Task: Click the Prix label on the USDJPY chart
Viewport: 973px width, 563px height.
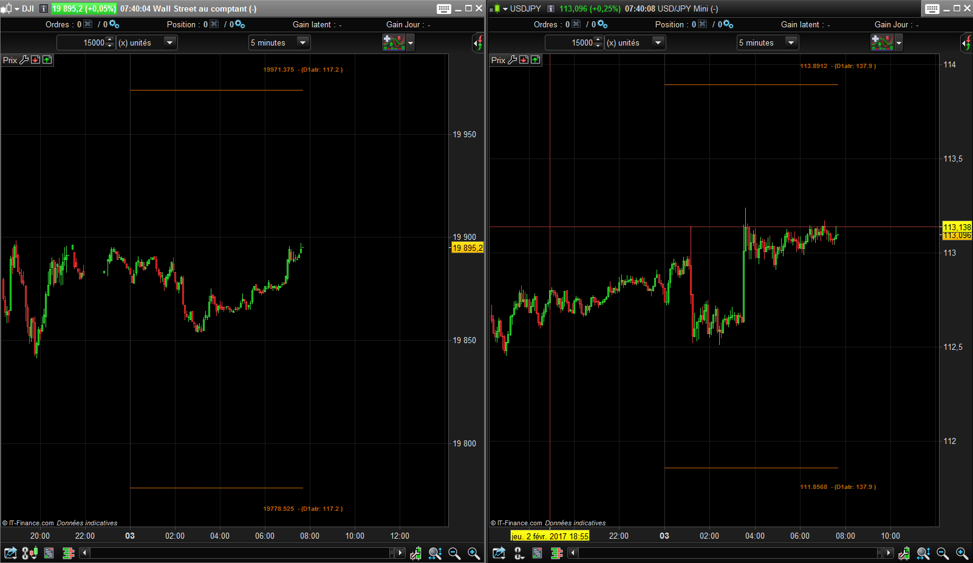Action: pyautogui.click(x=498, y=60)
